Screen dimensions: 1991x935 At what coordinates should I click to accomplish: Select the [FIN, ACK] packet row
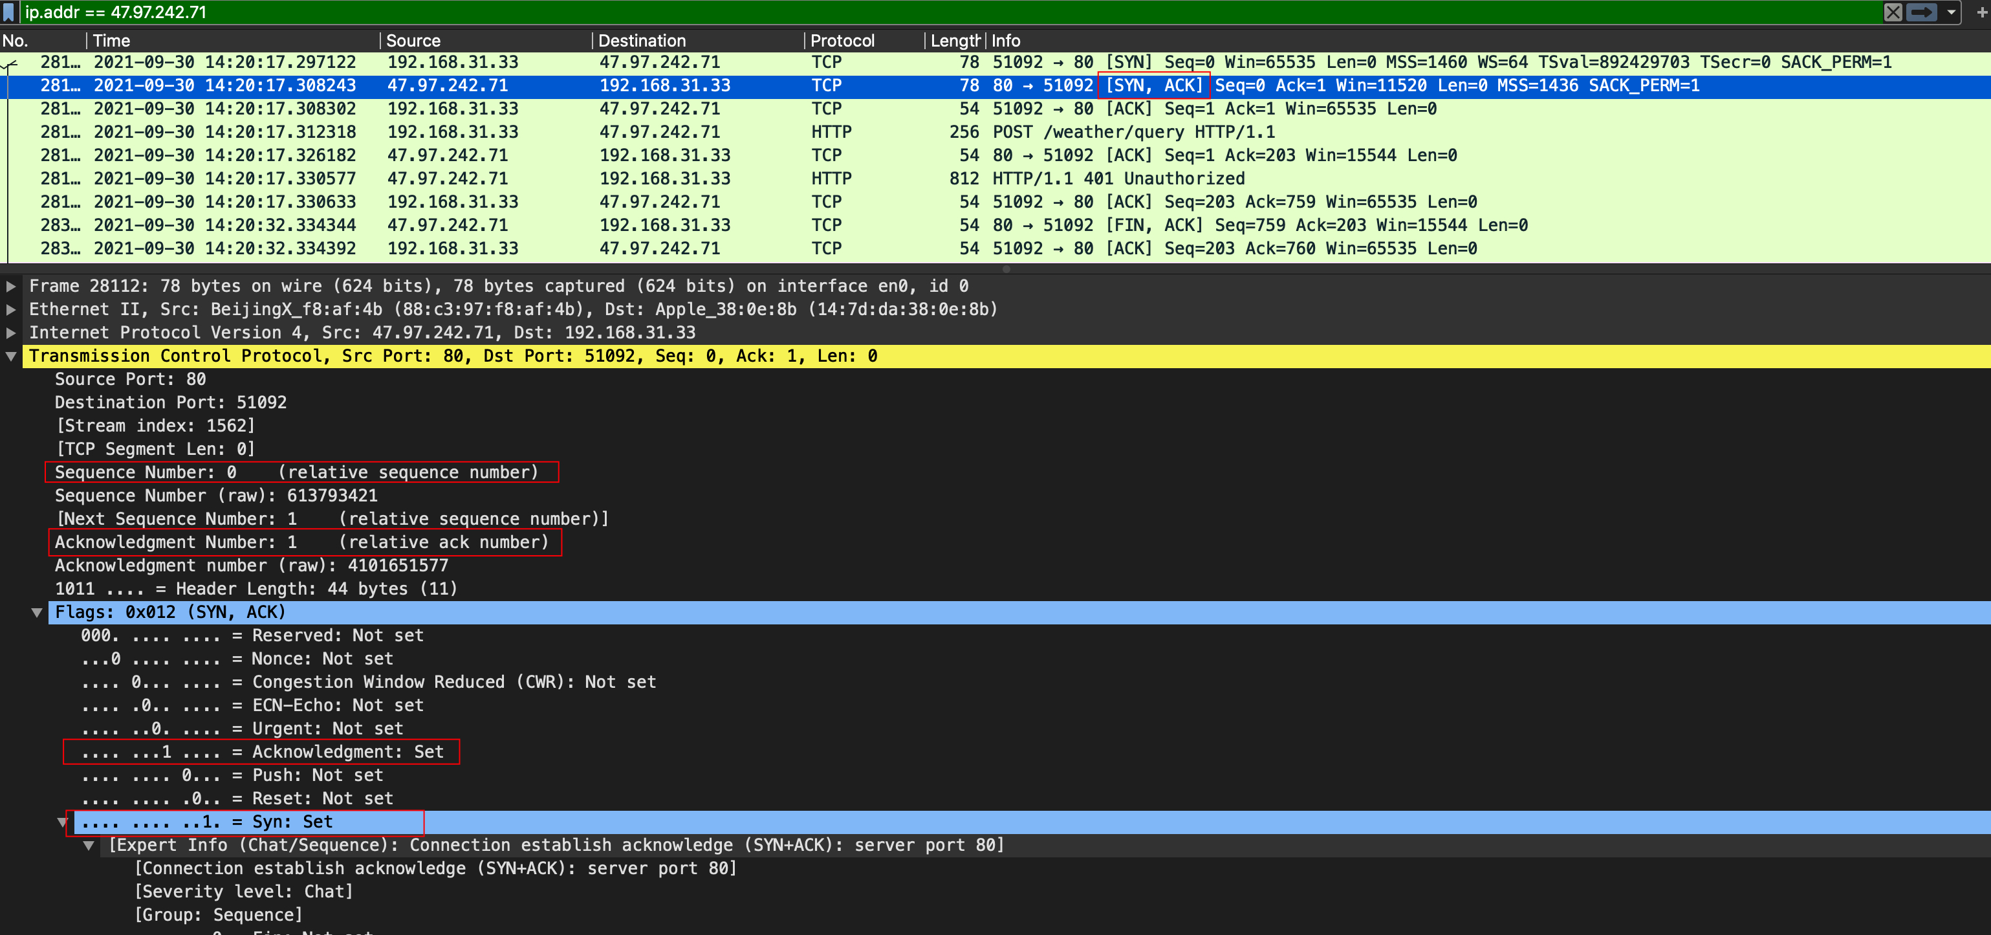click(x=995, y=225)
